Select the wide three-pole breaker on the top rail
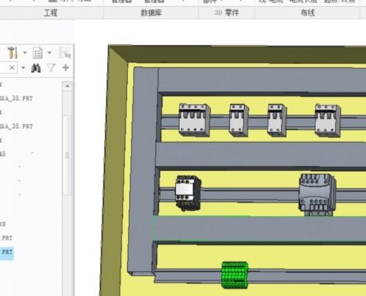 pos(194,120)
